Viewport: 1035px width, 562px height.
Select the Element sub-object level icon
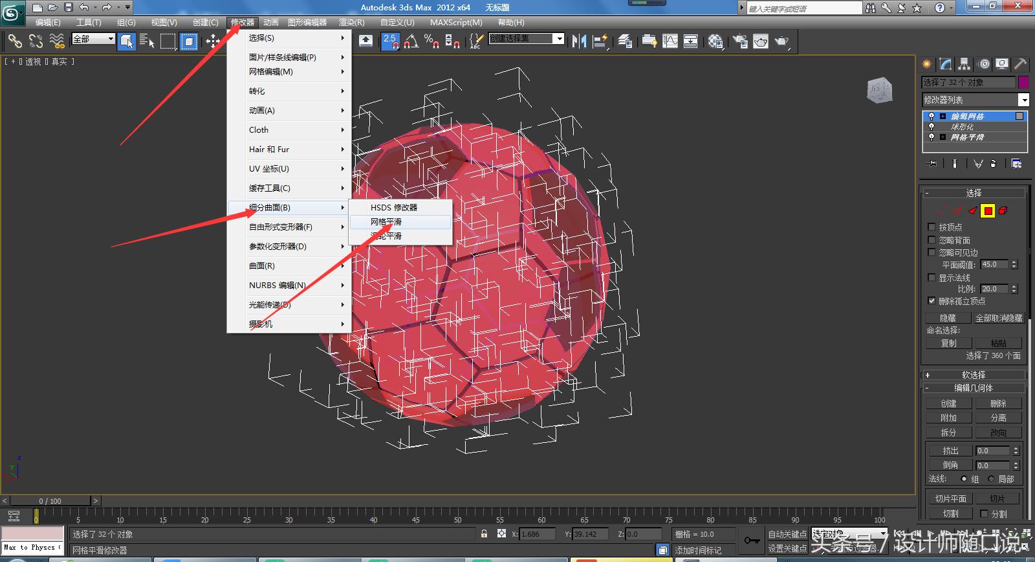1003,210
